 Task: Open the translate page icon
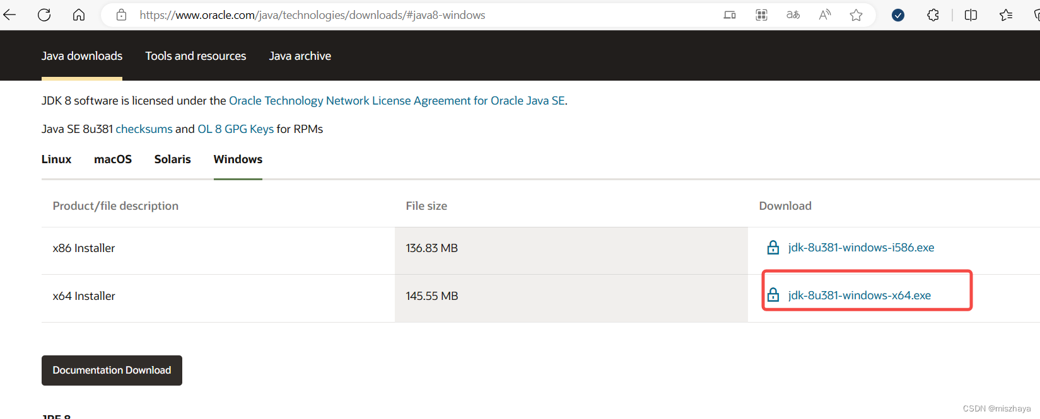pos(793,15)
